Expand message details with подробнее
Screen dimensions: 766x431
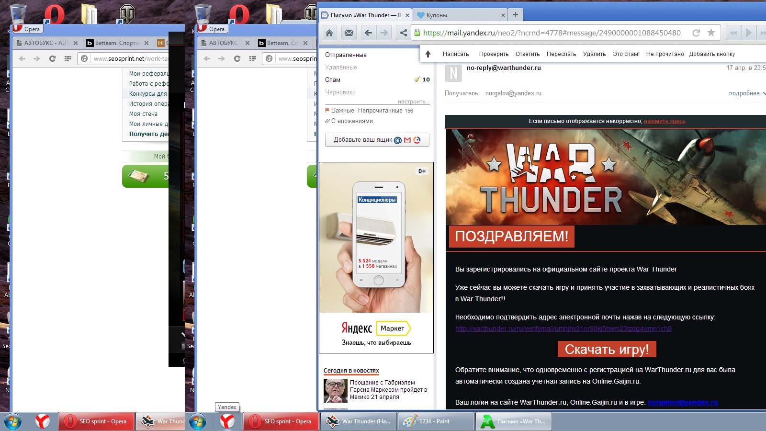coord(744,93)
